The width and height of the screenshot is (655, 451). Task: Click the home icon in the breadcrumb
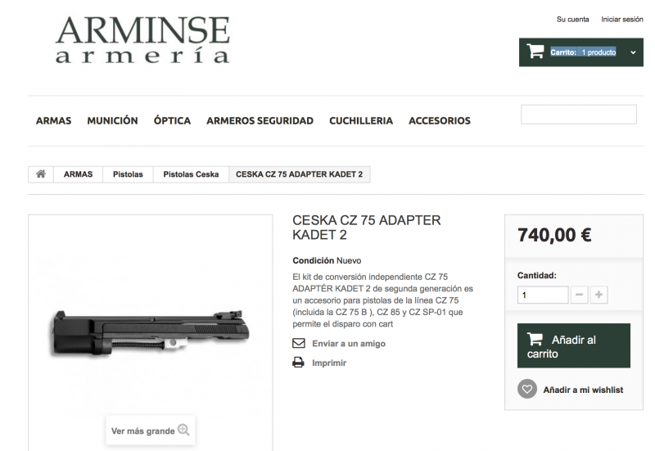click(40, 174)
